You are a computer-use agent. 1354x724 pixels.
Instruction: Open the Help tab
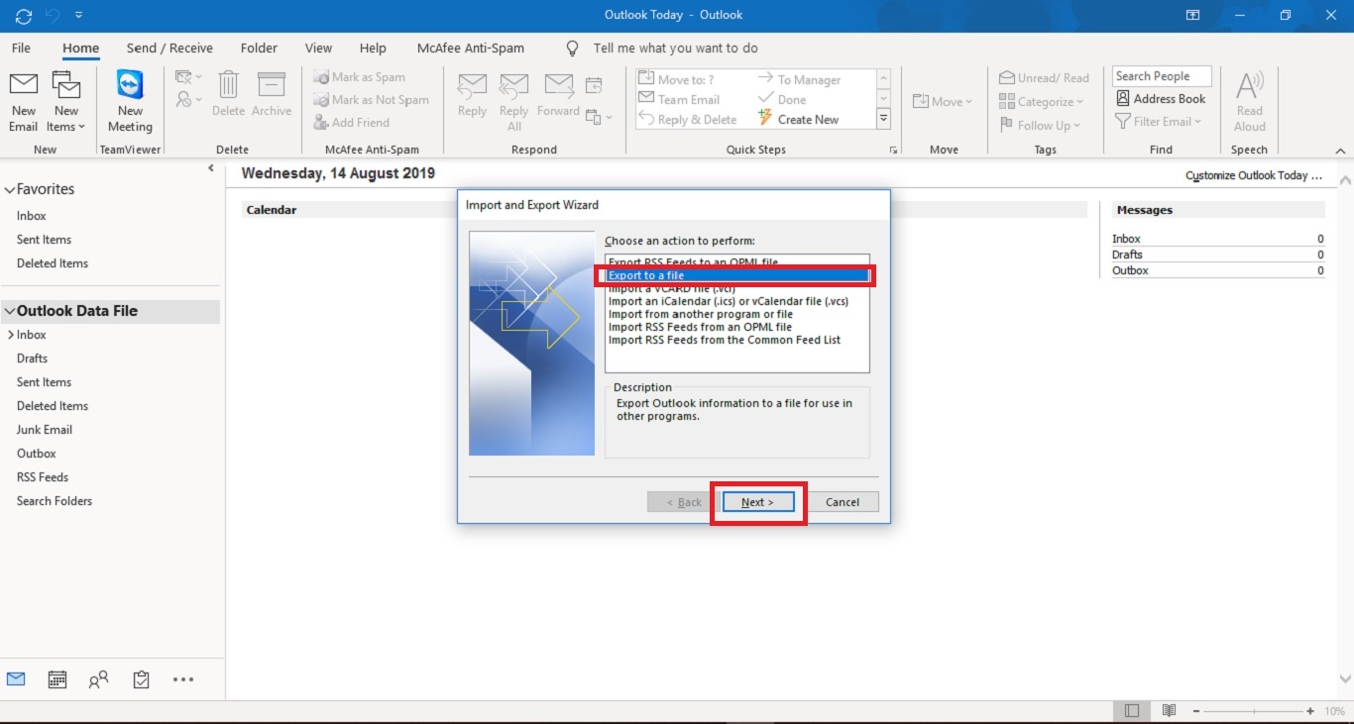[373, 48]
